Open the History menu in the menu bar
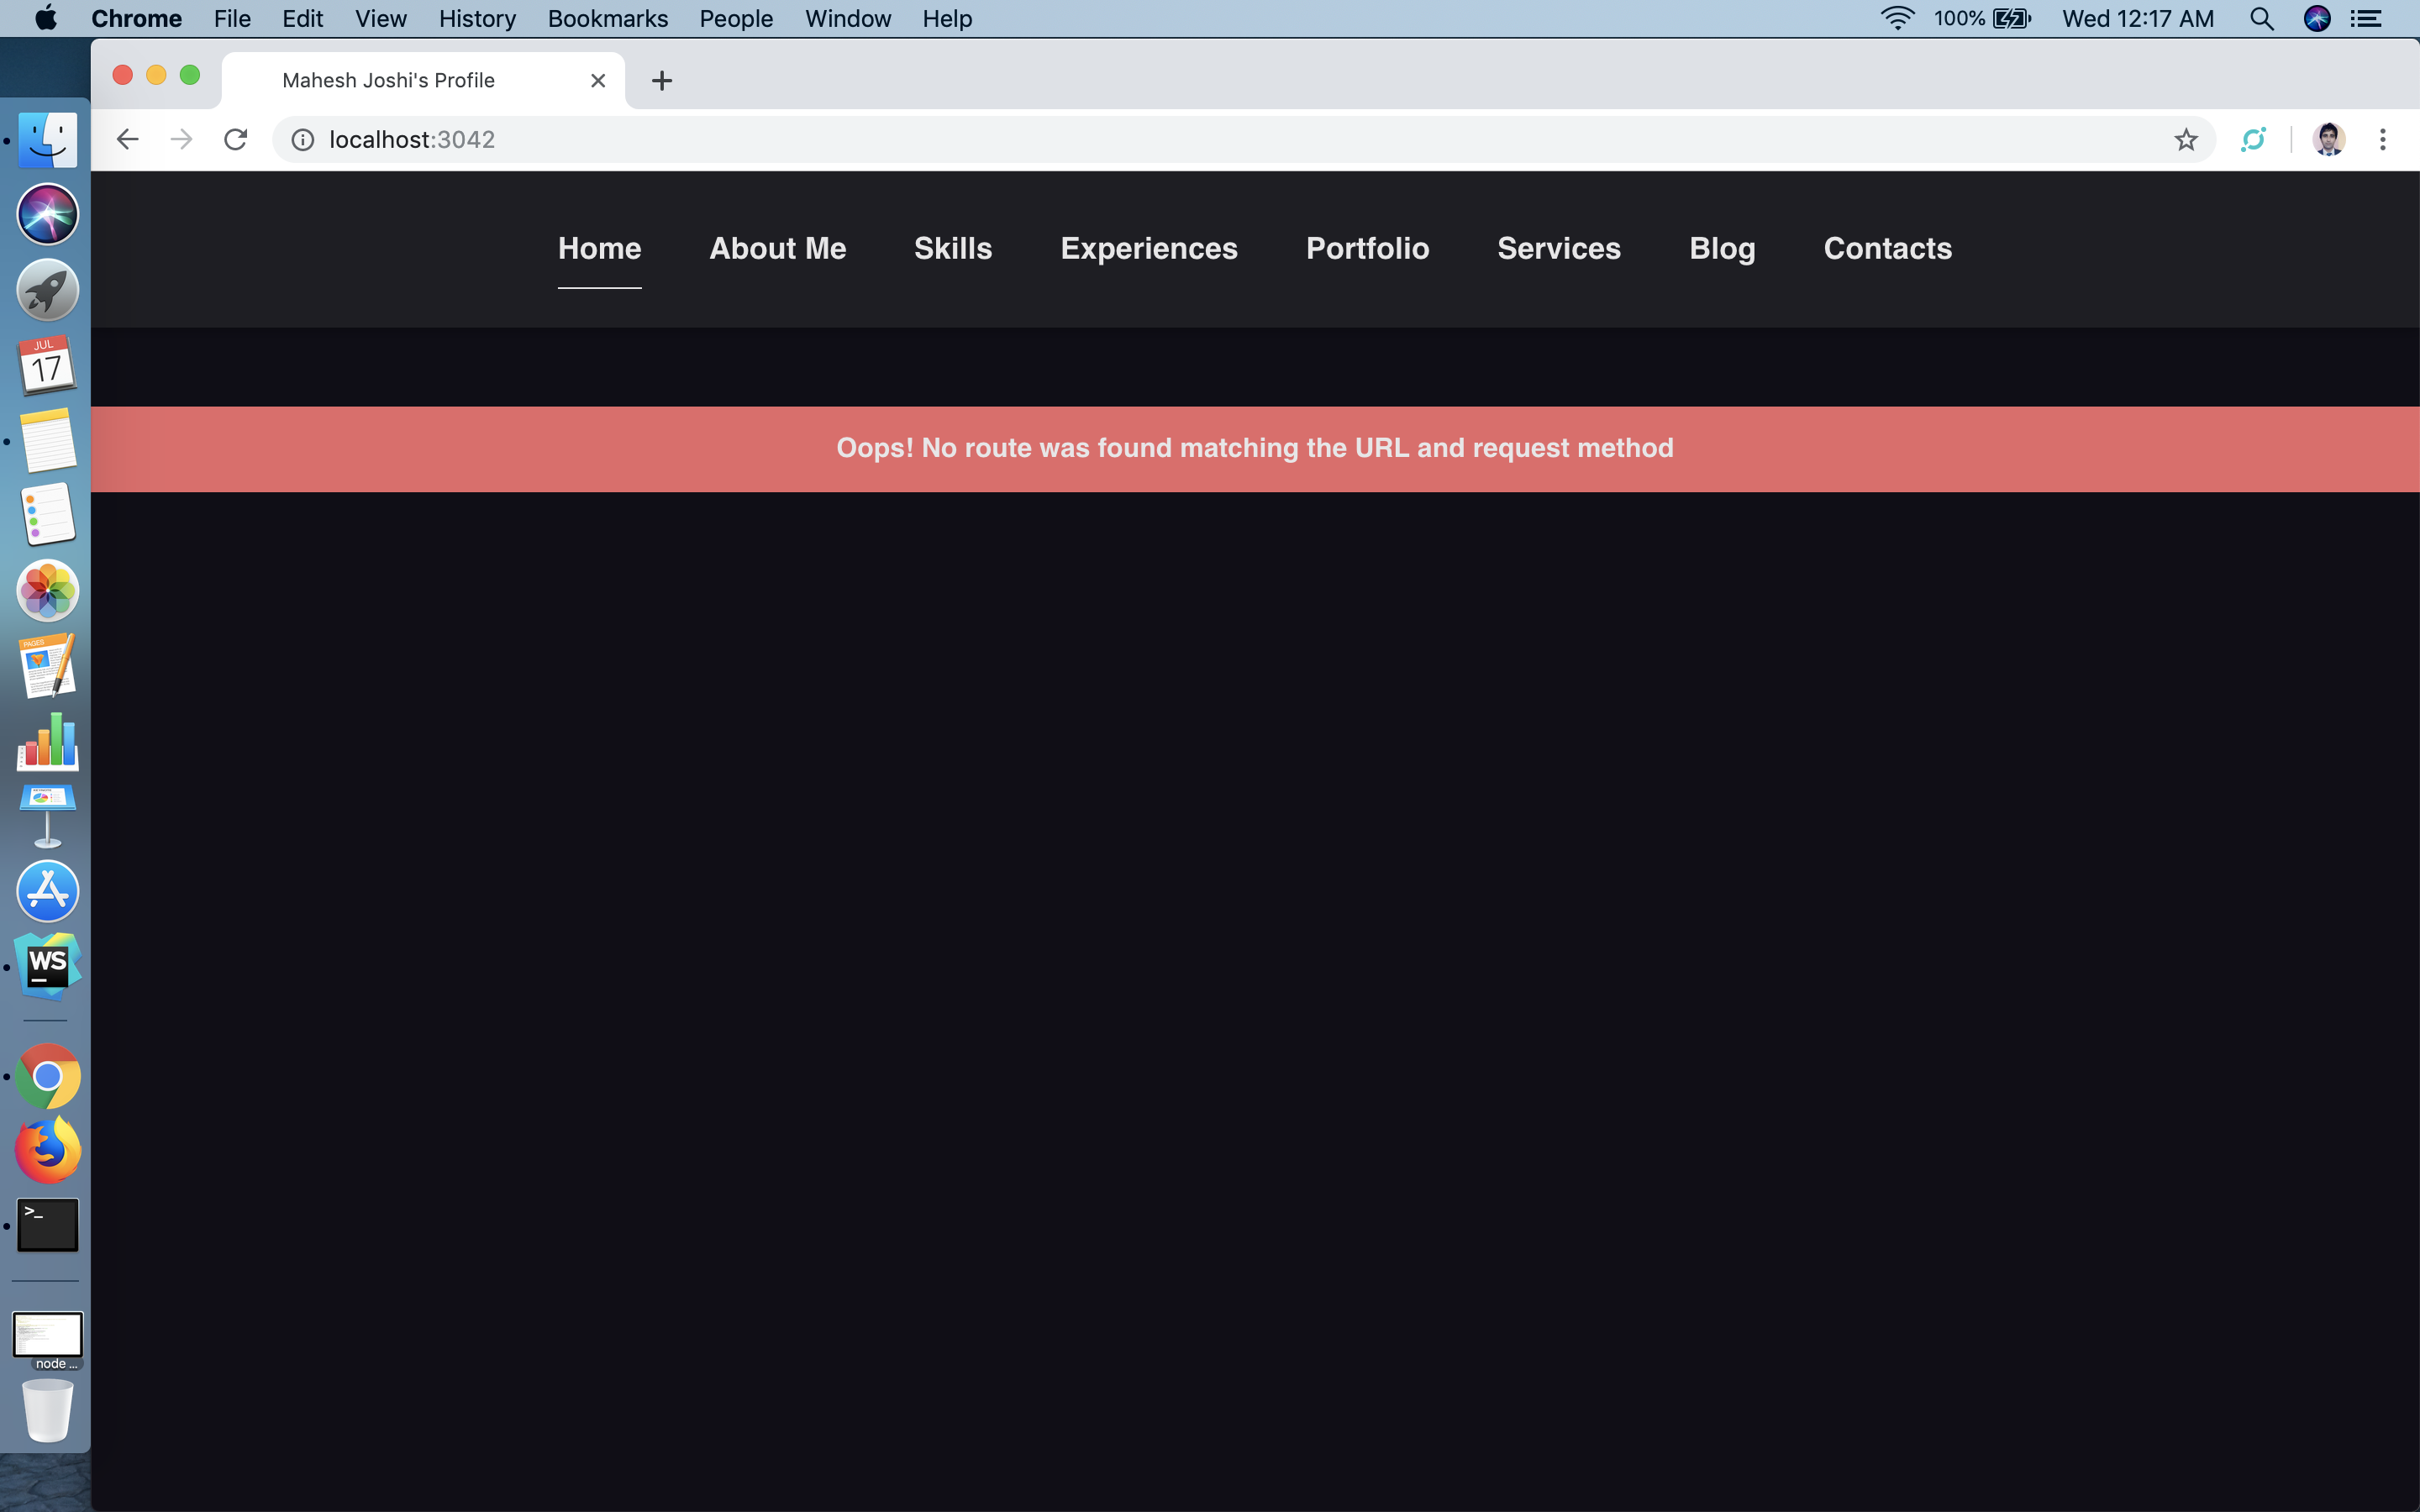The width and height of the screenshot is (2420, 1512). 477,19
